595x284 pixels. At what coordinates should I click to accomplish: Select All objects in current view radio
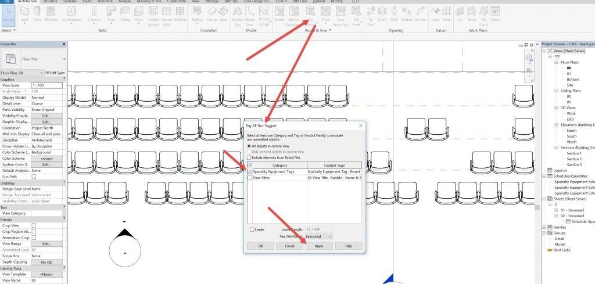point(250,146)
